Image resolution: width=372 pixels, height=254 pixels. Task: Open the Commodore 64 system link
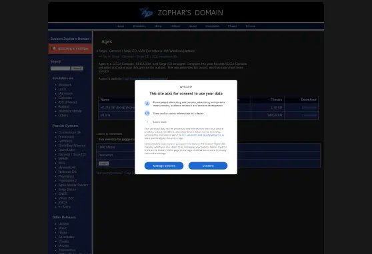pyautogui.click(x=69, y=132)
